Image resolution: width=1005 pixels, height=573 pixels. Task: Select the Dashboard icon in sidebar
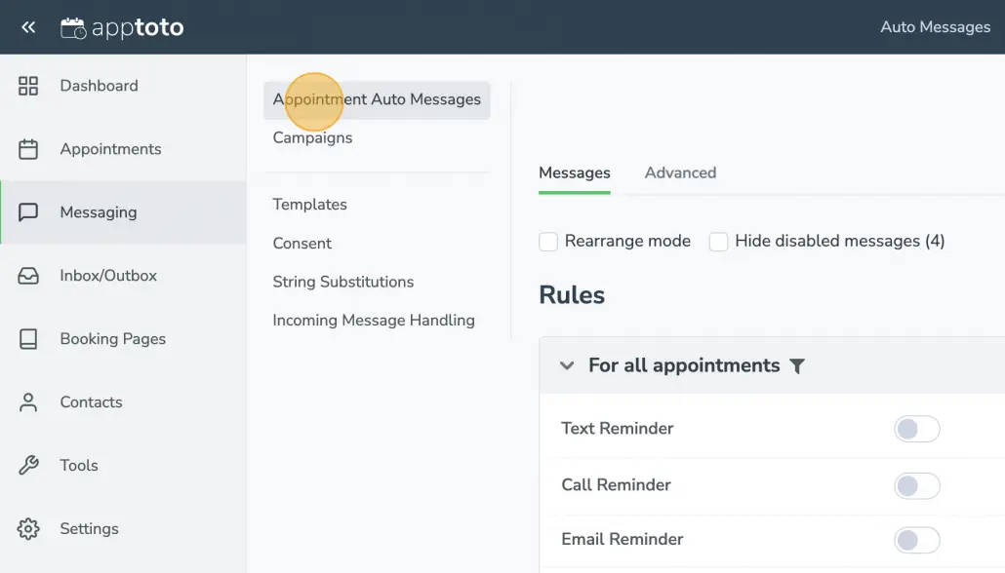27,86
